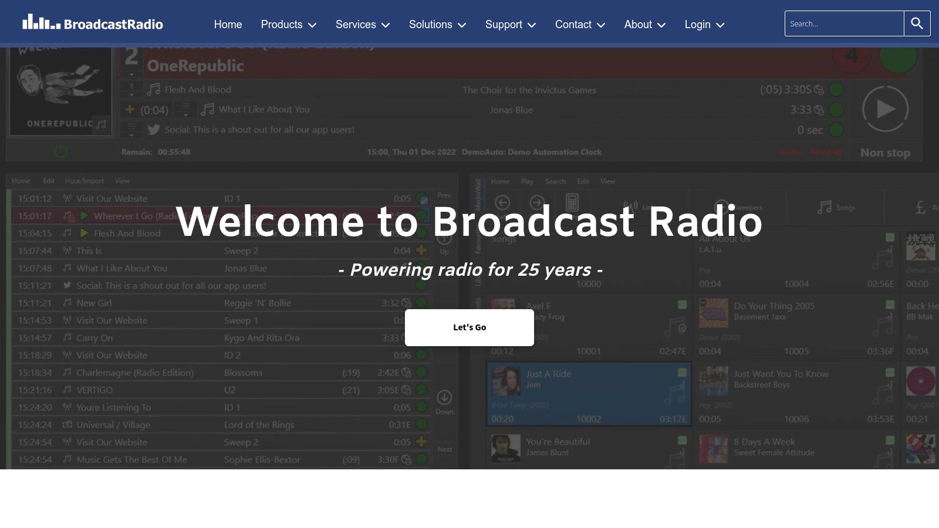Click the 'Powering radio for 25 years' tagline
The height and width of the screenshot is (528, 939).
[471, 270]
